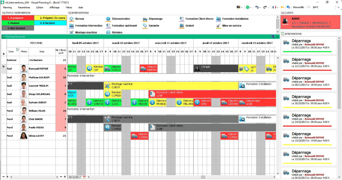Select the cyan Dépannage ASUC block
The image size is (342, 180).
(72, 94)
